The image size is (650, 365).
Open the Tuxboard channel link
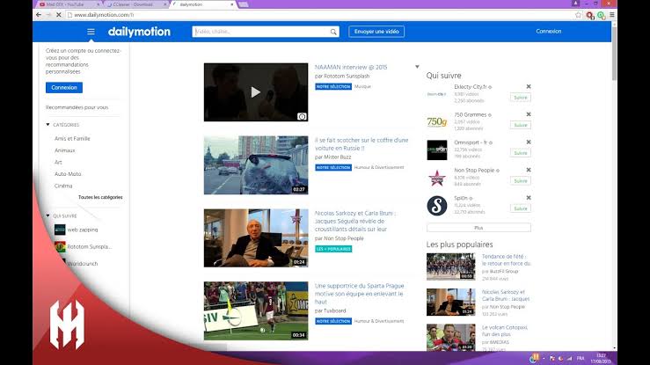pyautogui.click(x=334, y=310)
